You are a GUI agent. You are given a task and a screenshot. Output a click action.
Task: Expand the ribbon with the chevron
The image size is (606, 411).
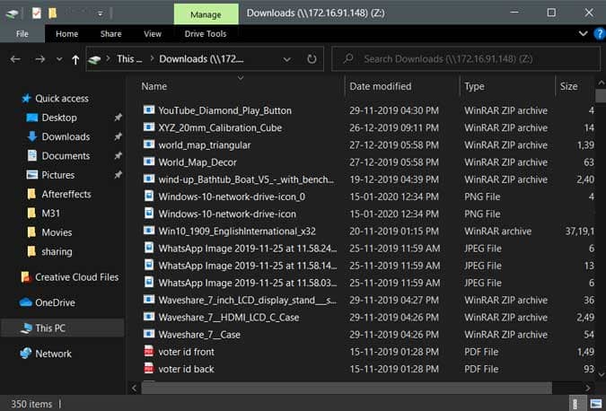point(584,33)
